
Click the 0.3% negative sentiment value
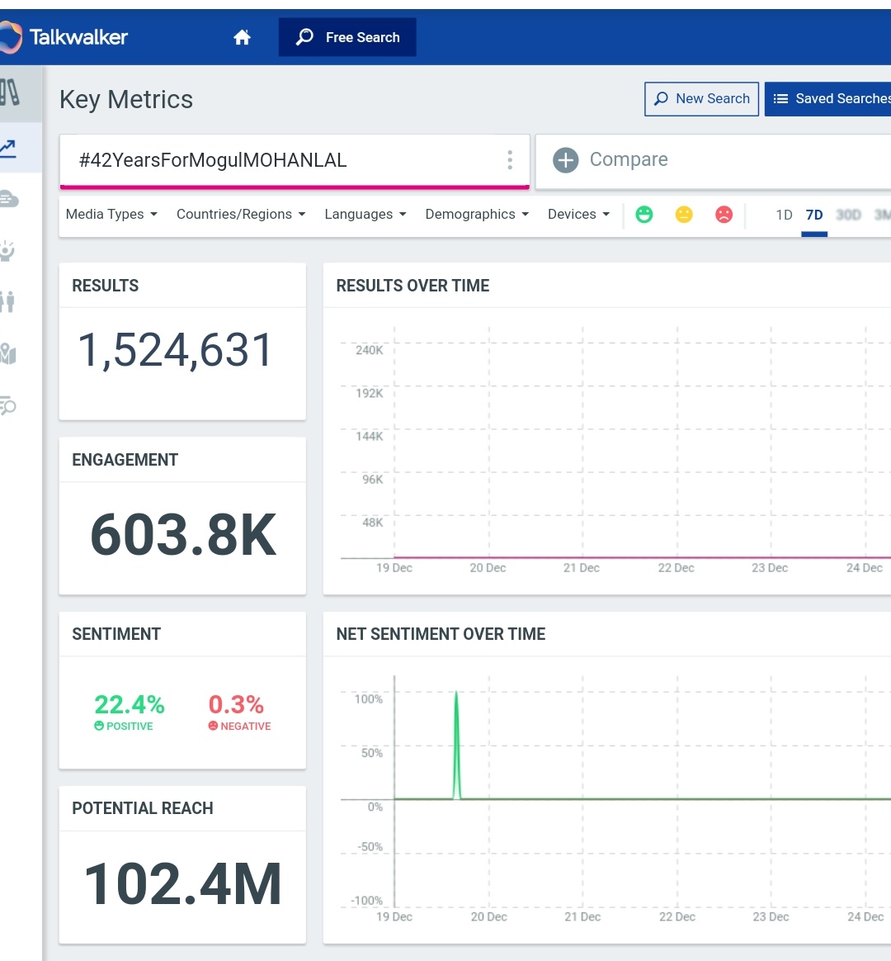click(236, 704)
